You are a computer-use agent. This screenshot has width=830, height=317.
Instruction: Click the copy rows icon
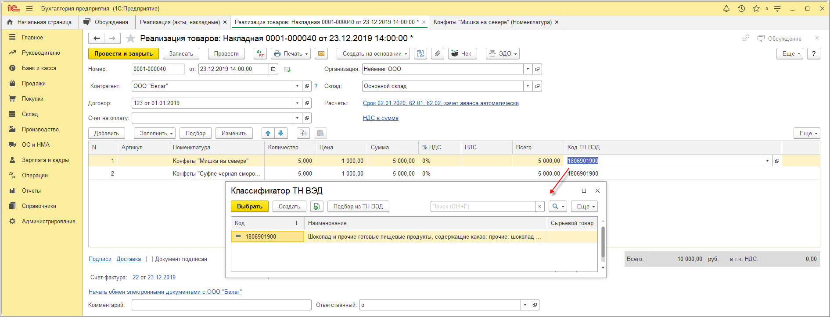(x=303, y=133)
